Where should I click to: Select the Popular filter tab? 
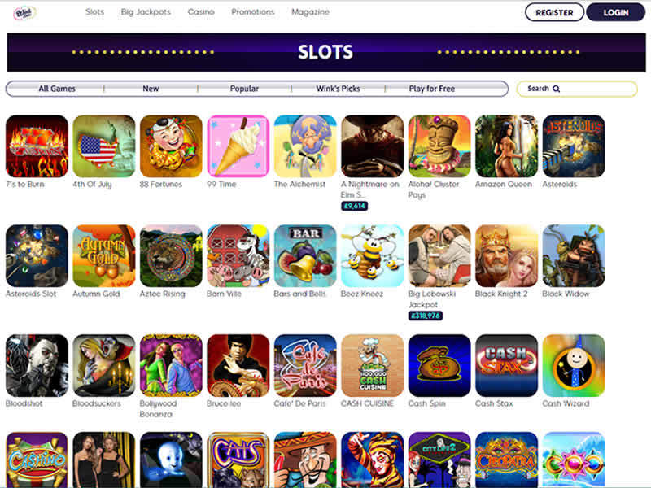244,89
